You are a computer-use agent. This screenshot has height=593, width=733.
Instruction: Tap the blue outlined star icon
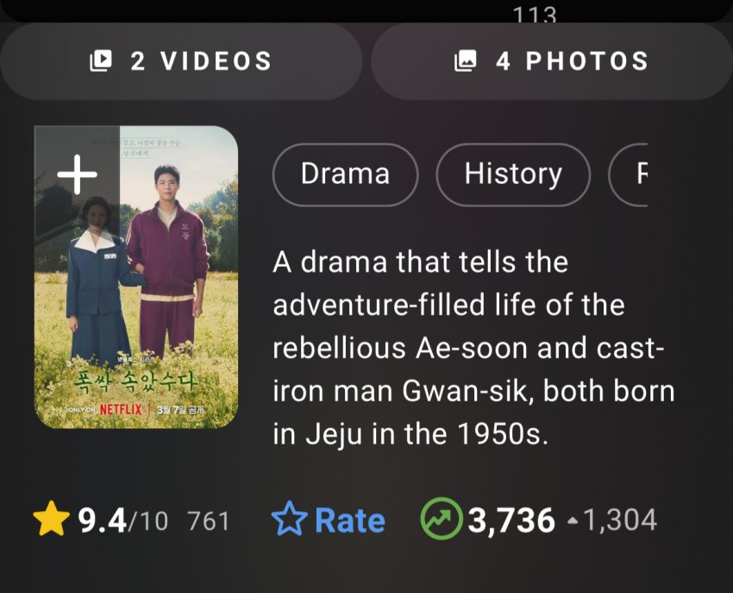tap(289, 520)
